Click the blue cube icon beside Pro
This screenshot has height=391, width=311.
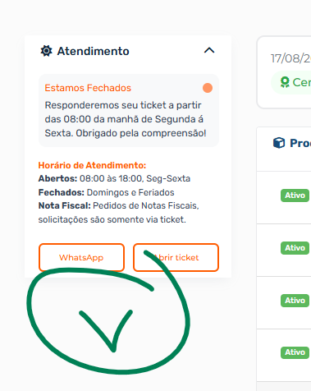coord(279,143)
